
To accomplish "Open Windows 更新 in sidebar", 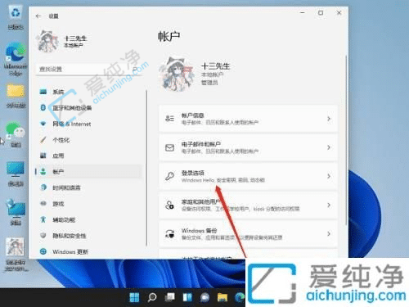I will pos(88,251).
